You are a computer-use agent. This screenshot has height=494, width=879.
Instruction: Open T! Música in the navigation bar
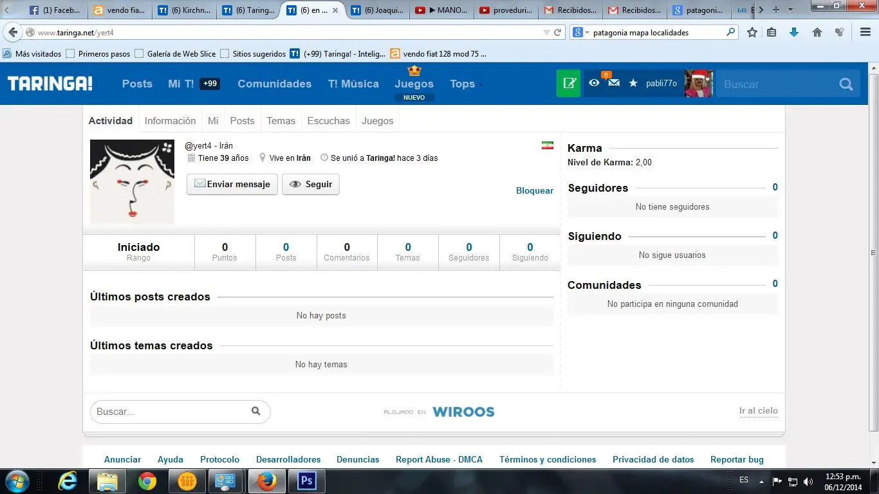tap(353, 84)
